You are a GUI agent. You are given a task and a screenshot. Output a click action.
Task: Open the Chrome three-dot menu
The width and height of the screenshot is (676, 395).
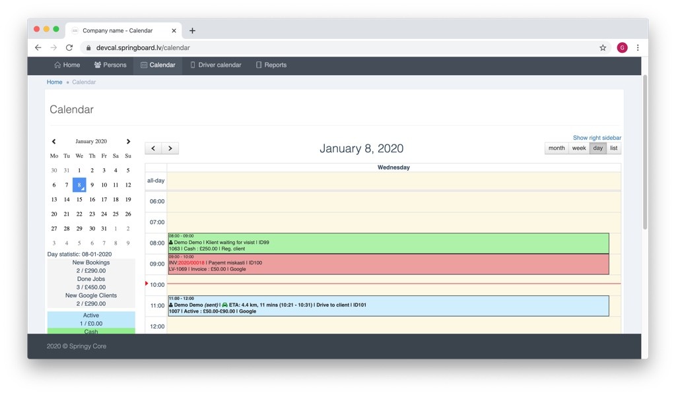638,48
